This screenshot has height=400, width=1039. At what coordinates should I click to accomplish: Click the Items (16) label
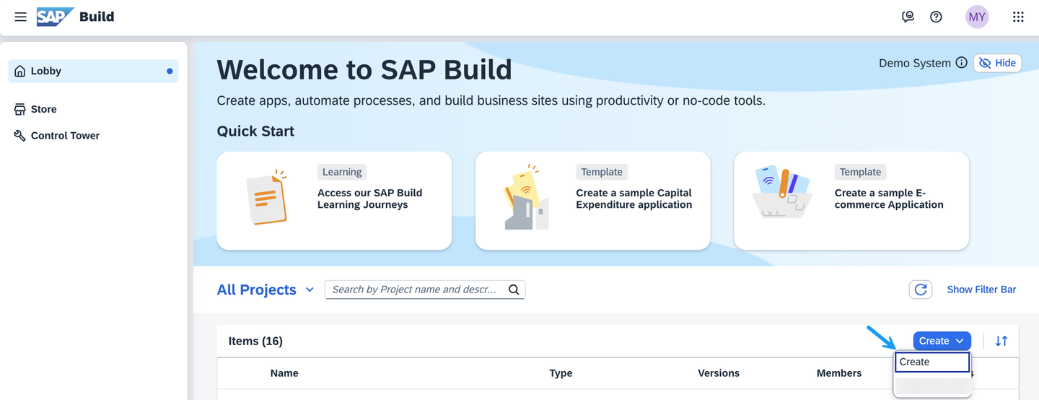[x=255, y=341]
